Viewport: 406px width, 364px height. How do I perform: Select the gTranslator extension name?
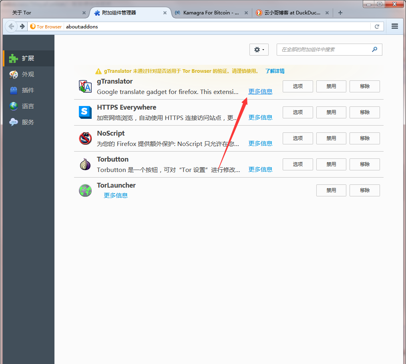[115, 82]
